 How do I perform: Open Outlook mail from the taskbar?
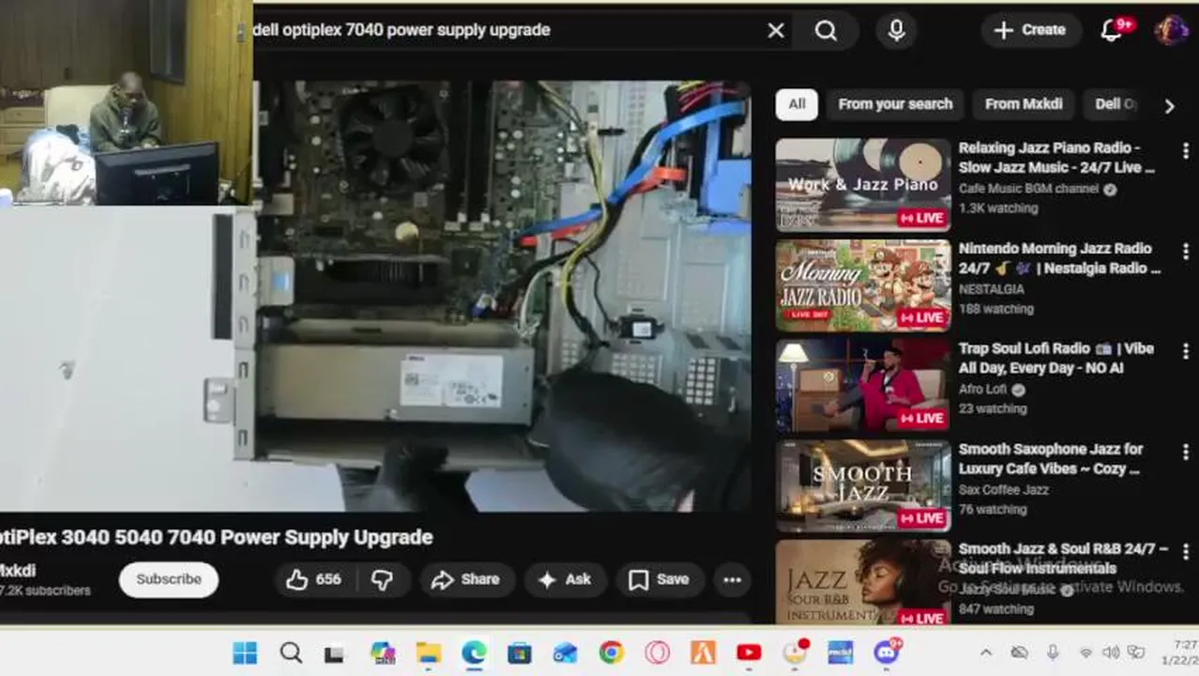pos(565,653)
